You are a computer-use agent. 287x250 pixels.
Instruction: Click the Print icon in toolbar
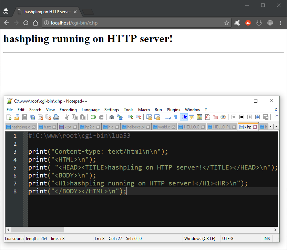[x=56, y=117]
